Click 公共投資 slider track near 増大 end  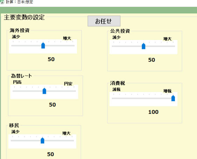(x=168, y=46)
